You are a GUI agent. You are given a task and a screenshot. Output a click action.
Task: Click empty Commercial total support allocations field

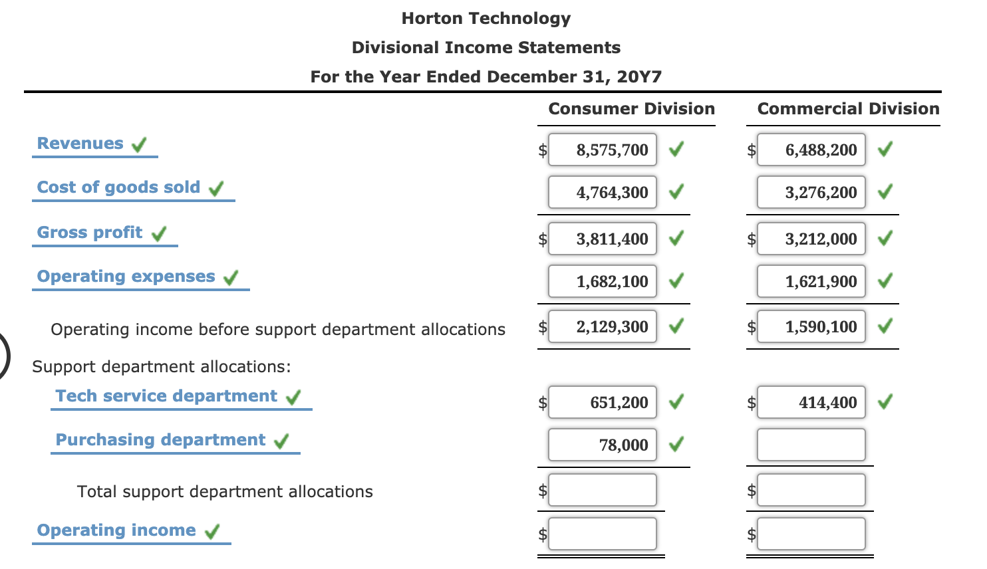[x=811, y=490]
